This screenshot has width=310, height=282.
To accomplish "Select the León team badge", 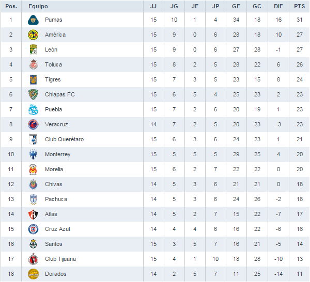I will 33,49.
